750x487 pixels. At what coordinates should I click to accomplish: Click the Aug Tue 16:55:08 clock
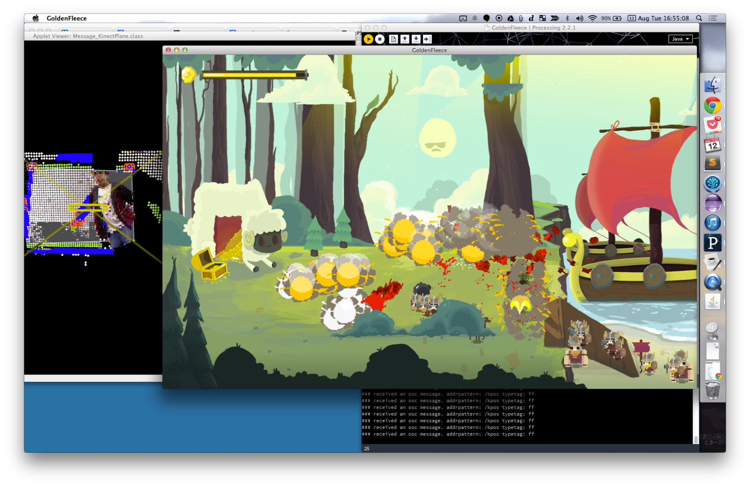pyautogui.click(x=663, y=18)
